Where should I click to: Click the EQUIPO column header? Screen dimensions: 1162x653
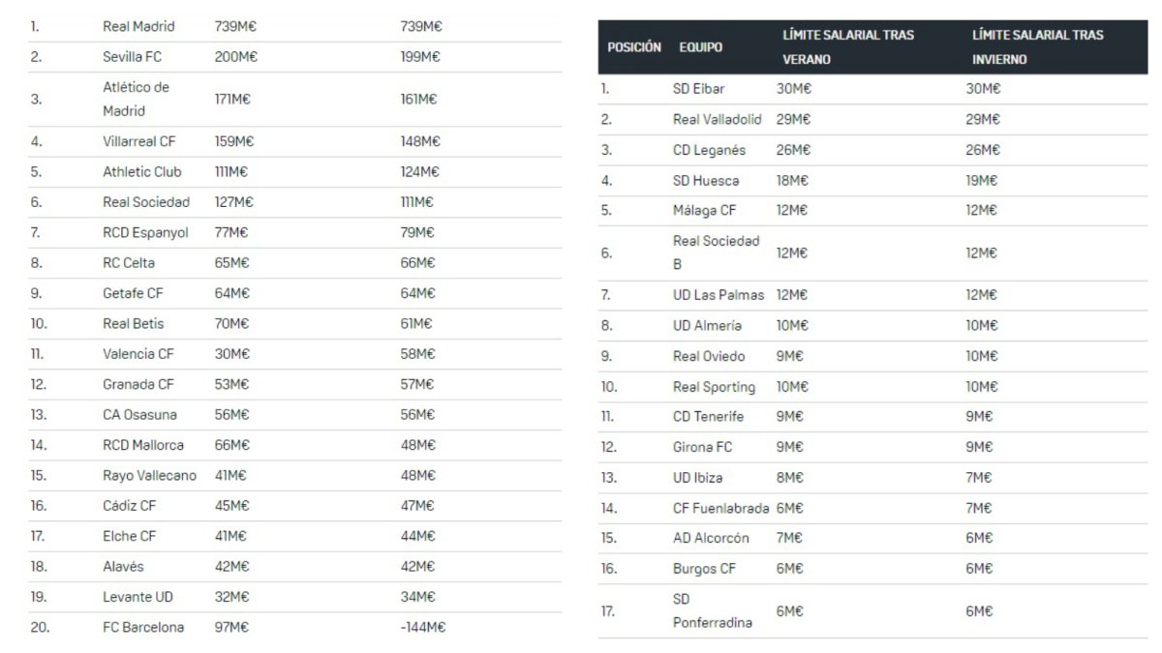[x=700, y=46]
